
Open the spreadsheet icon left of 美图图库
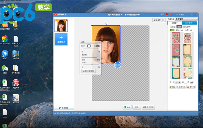coord(5,100)
